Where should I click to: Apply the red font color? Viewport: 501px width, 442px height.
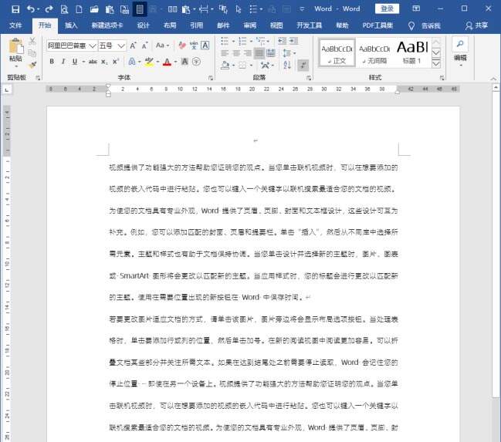click(x=167, y=61)
